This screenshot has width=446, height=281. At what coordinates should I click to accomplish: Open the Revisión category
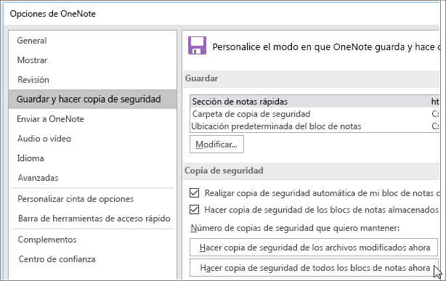pyautogui.click(x=92, y=80)
